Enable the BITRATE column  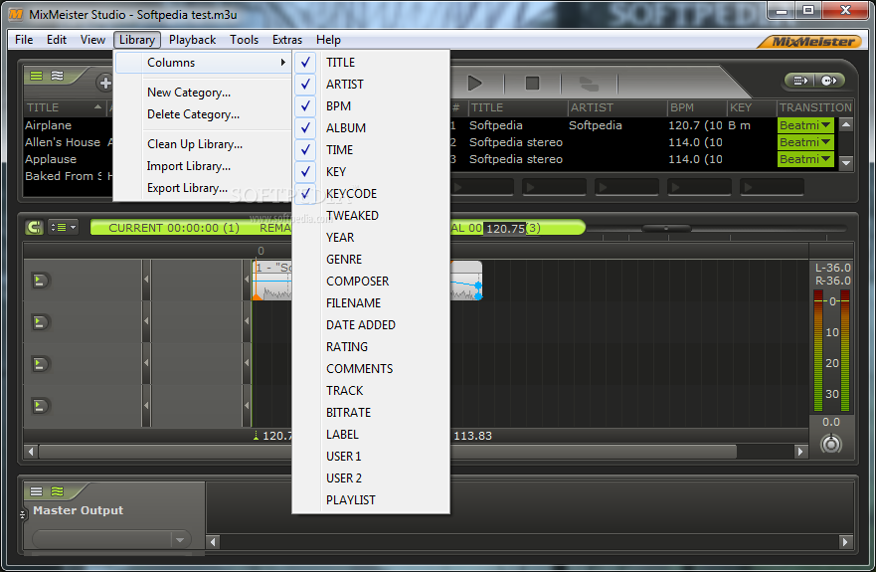pyautogui.click(x=371, y=412)
